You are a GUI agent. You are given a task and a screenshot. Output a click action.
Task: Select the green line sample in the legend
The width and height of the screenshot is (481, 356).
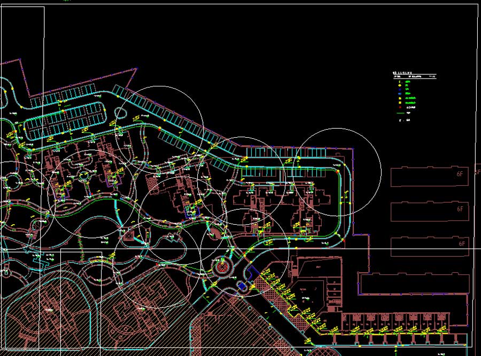pos(400,113)
